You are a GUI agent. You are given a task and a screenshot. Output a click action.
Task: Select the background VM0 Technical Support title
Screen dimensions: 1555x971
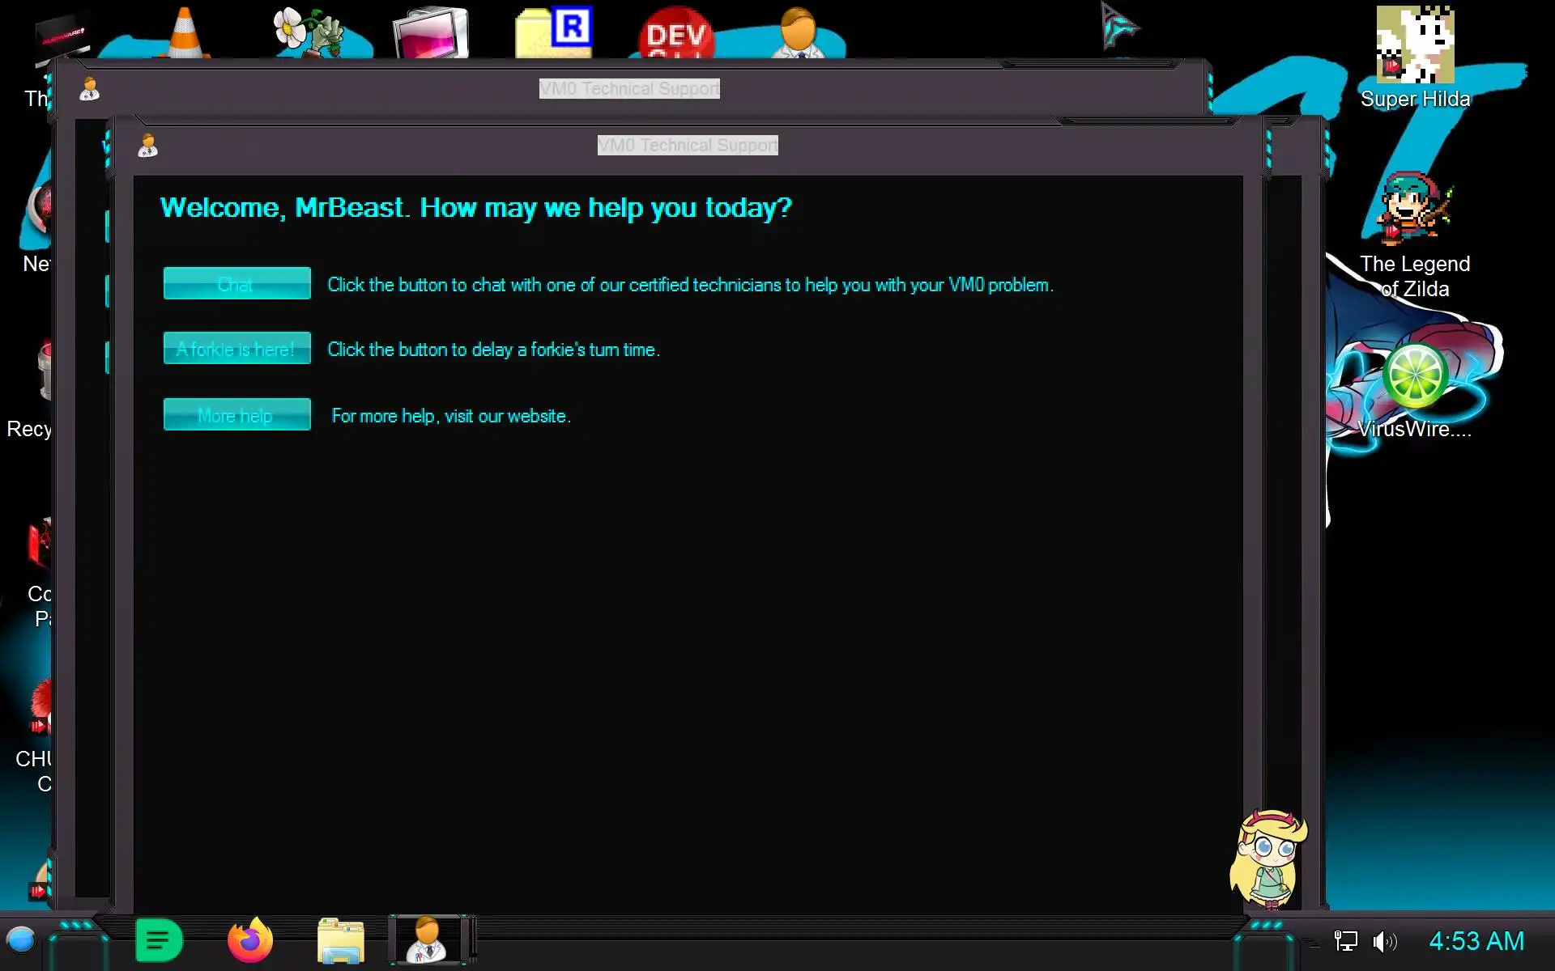click(629, 88)
